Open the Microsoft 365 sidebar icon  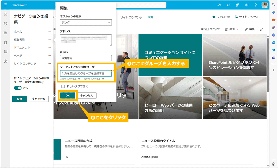pyautogui.click(x=274, y=35)
